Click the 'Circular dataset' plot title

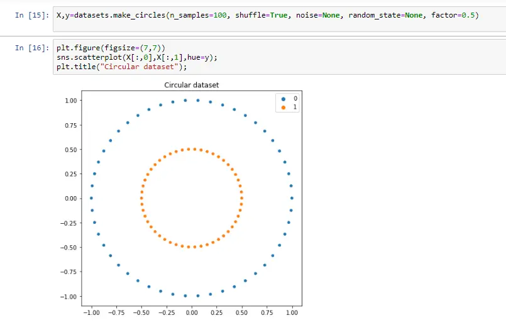191,85
